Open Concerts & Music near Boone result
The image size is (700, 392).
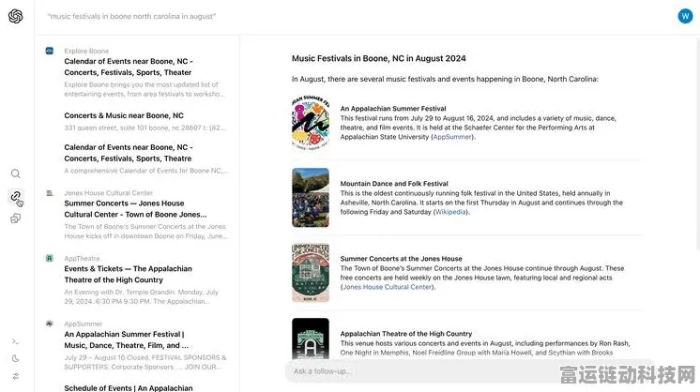124,115
